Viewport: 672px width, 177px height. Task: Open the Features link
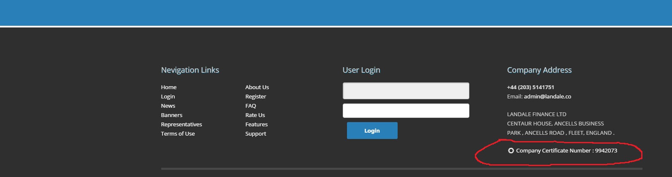[256, 124]
